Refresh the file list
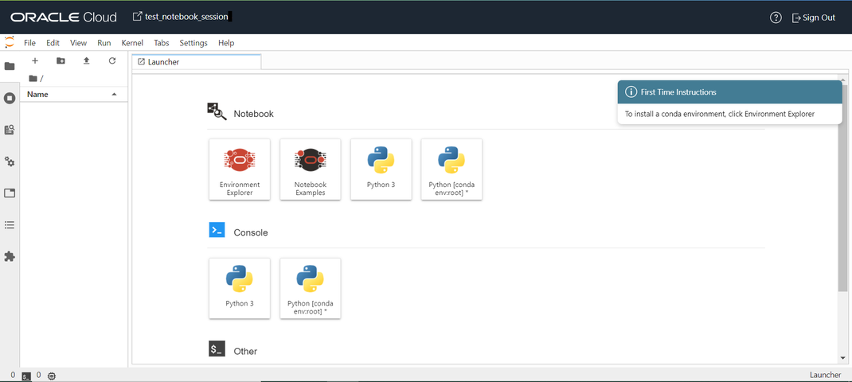This screenshot has width=852, height=382. click(x=112, y=60)
